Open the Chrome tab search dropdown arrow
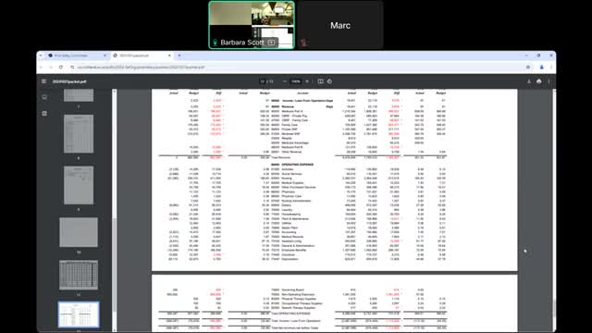The width and height of the screenshot is (592, 333). (41, 55)
